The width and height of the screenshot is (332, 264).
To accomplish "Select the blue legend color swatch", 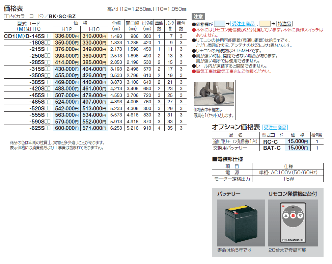I will click(219, 23).
